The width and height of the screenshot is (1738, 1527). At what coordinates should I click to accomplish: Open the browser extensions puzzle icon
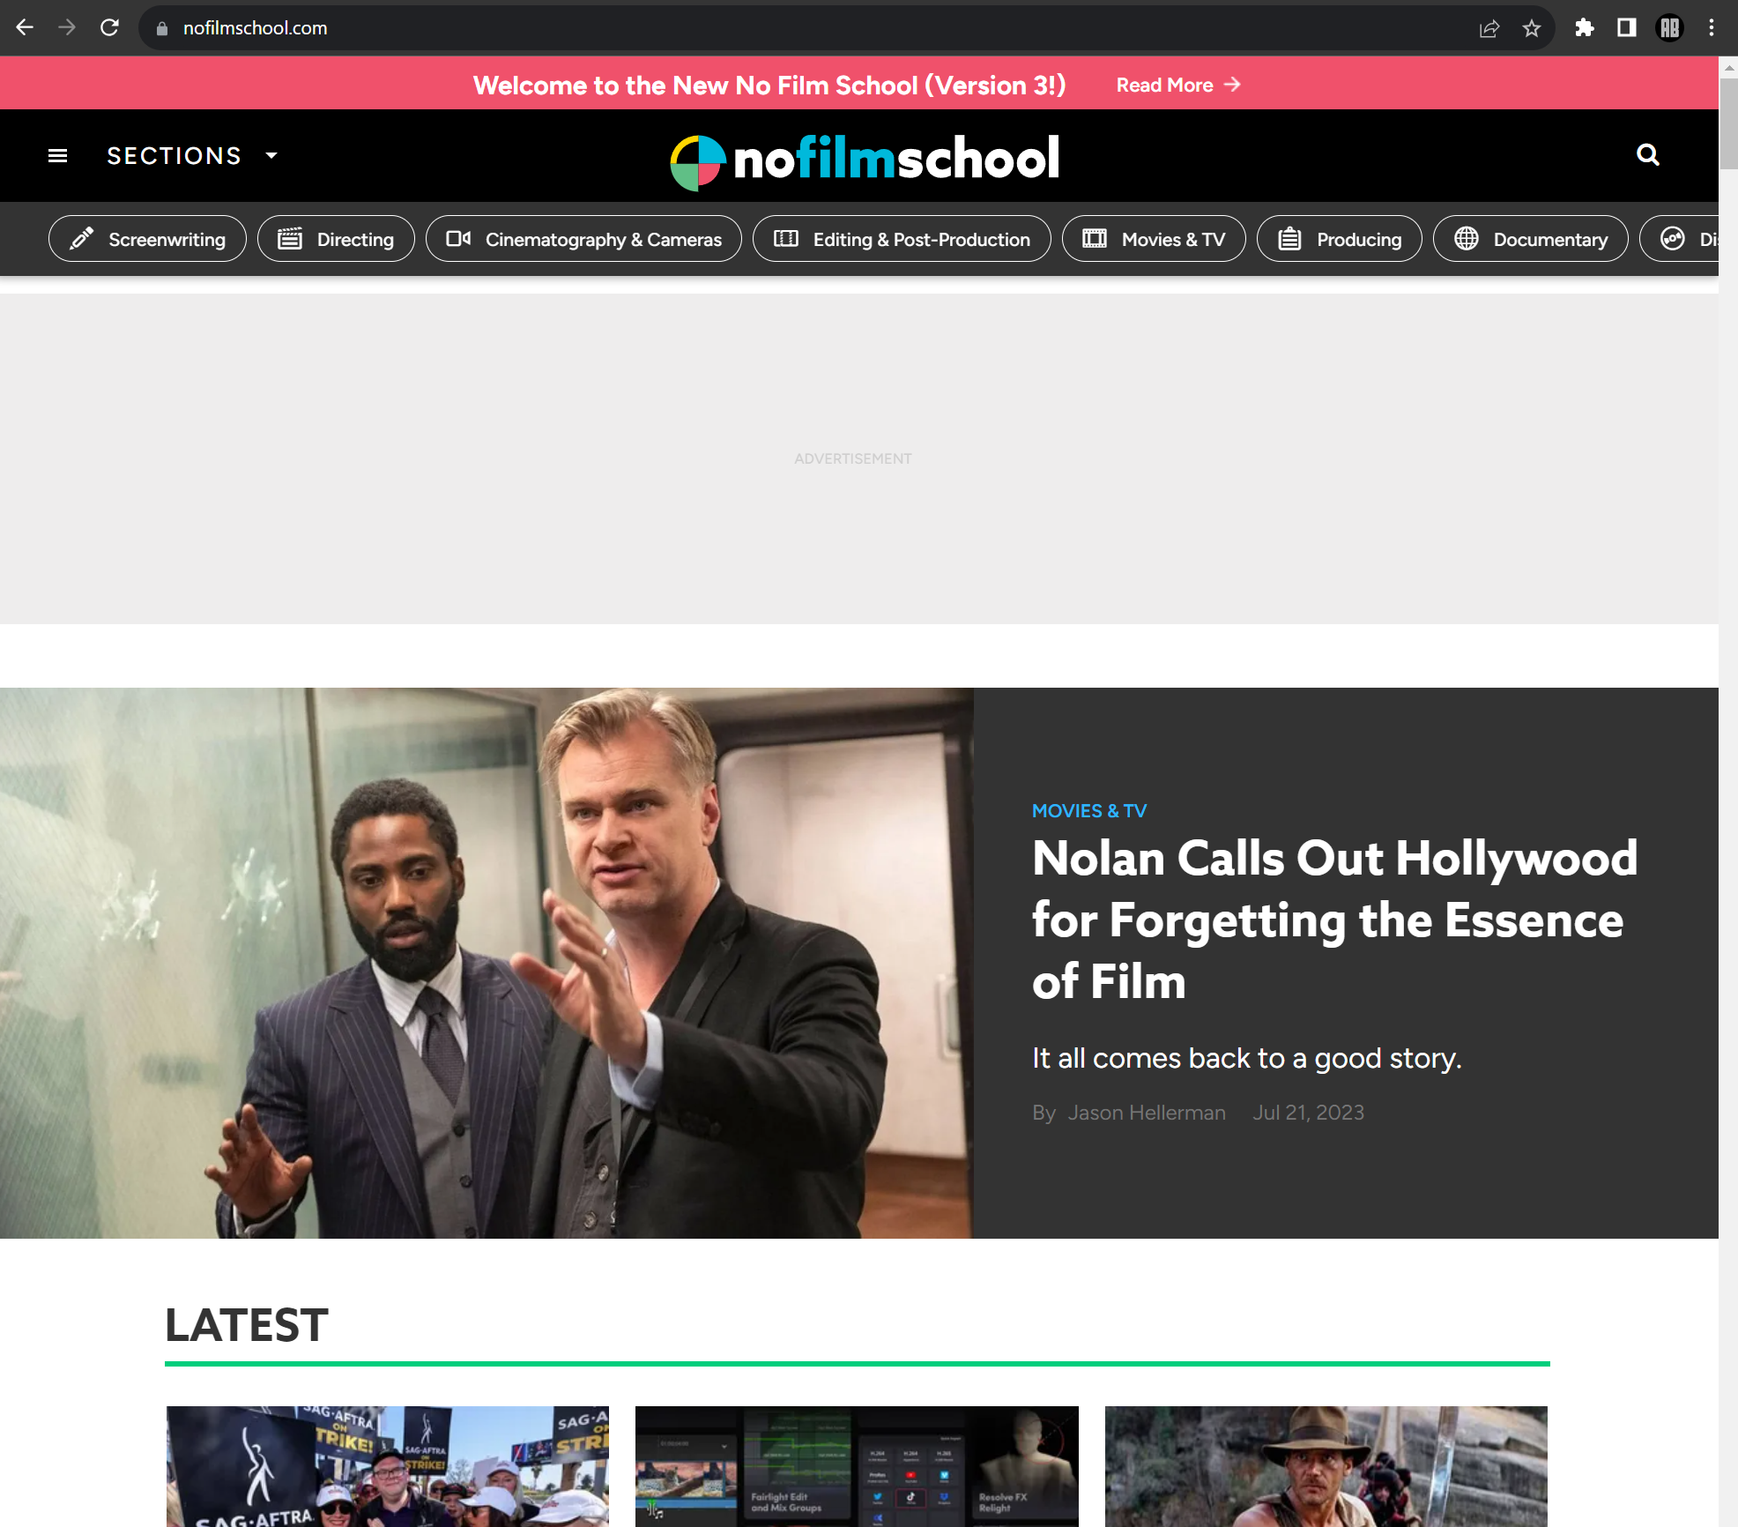1584,27
